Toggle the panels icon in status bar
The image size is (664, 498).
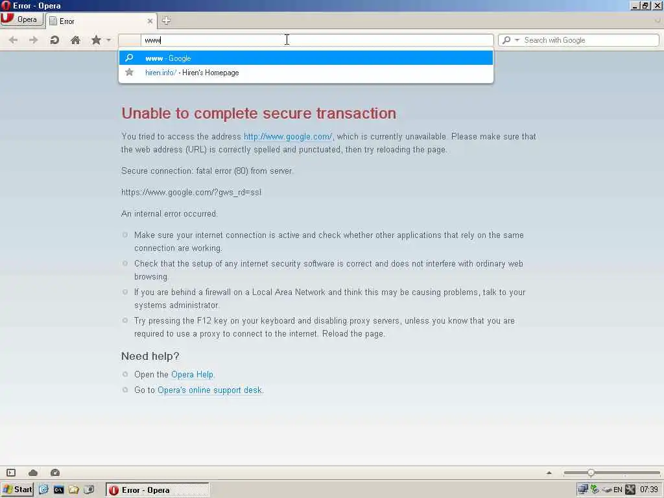point(11,473)
